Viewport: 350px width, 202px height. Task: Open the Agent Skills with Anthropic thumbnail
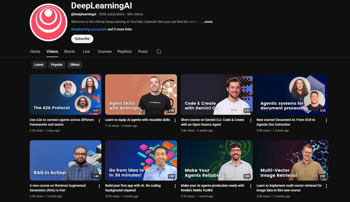tap(141, 94)
